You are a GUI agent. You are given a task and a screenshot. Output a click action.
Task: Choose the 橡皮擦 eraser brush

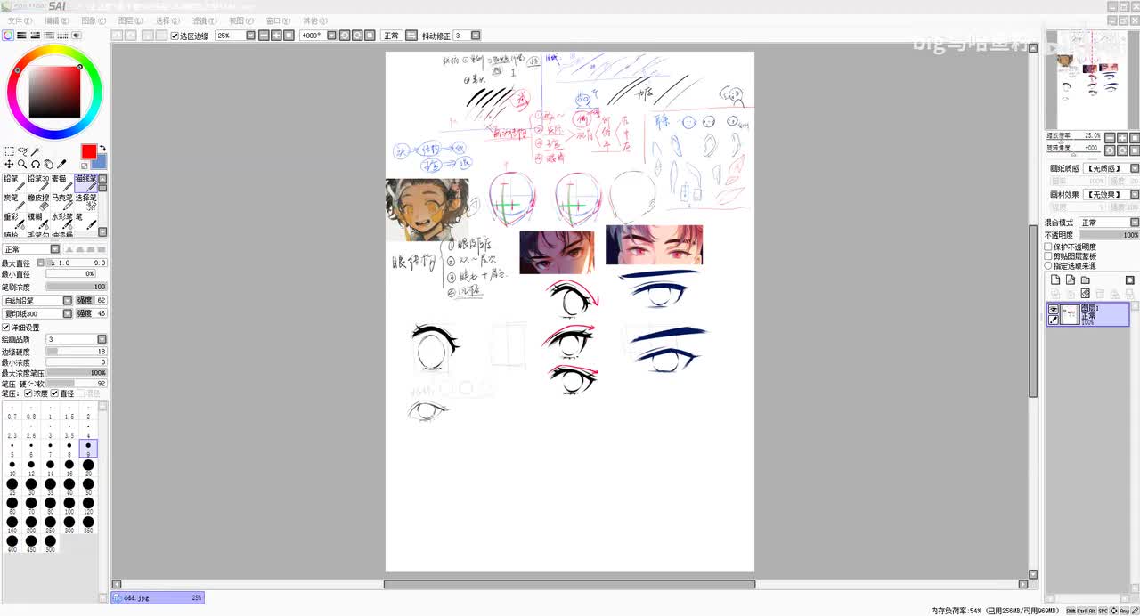[x=38, y=202]
